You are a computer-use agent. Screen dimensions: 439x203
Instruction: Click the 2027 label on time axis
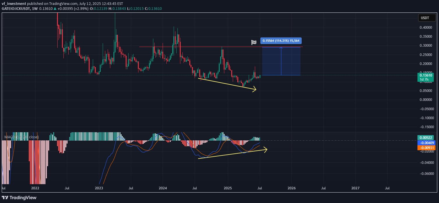click(356, 188)
